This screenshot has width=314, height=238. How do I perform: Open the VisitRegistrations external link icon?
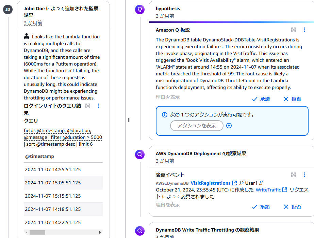234,183
